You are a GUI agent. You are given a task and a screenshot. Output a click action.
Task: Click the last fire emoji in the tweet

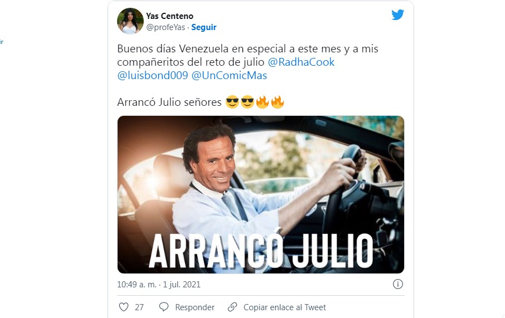(x=277, y=102)
